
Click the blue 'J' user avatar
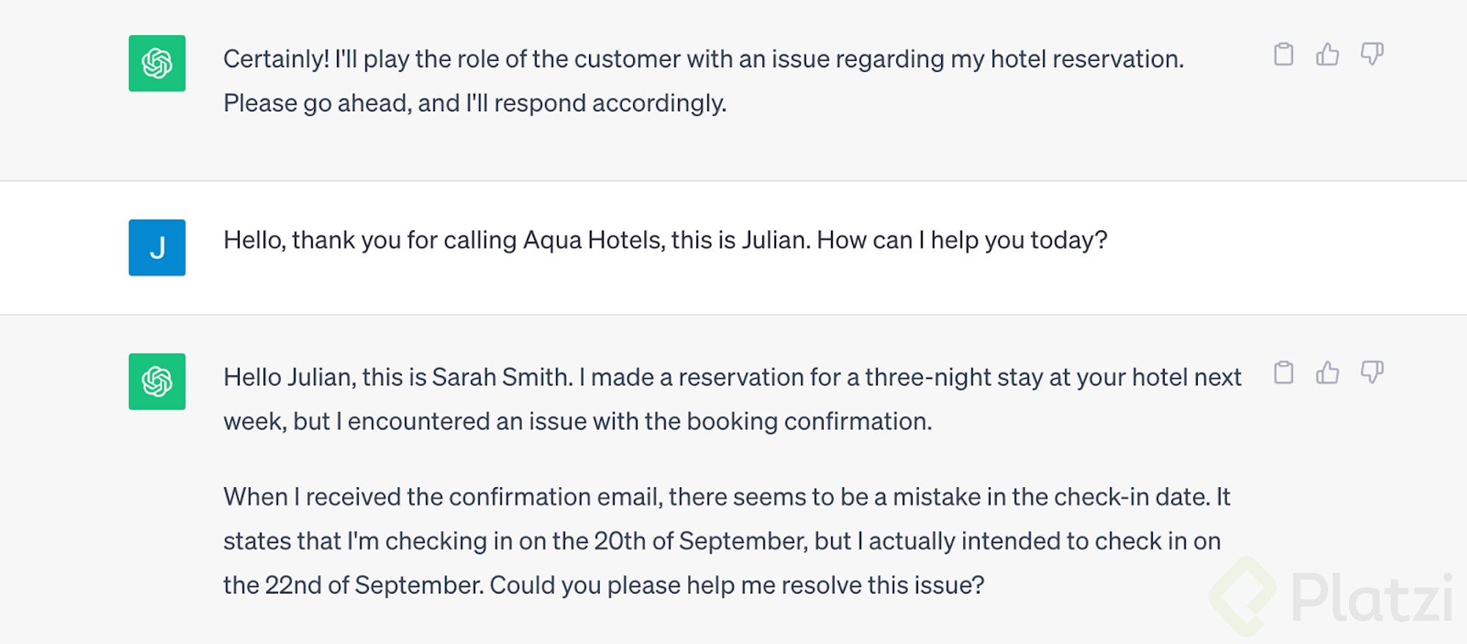point(157,248)
